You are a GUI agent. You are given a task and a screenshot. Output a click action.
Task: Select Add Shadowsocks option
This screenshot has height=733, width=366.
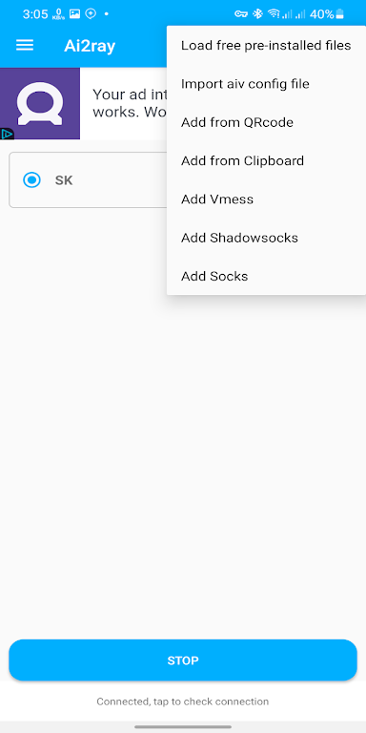266,238
